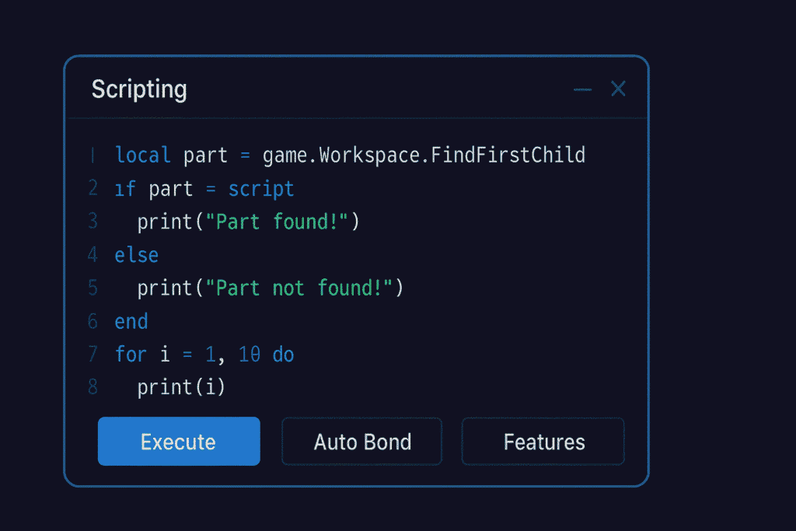Open the Features button
The image size is (796, 531).
543,442
